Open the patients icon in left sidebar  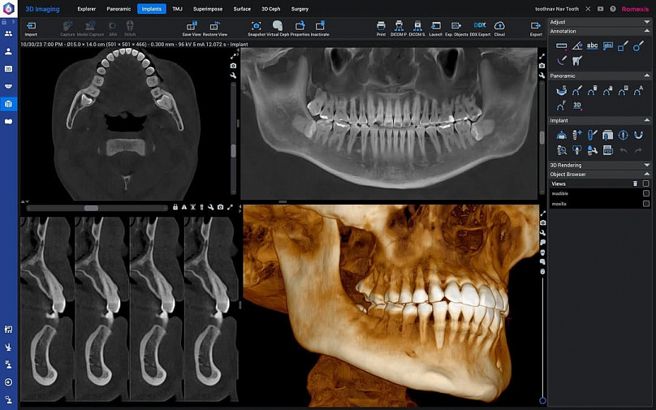coord(8,34)
